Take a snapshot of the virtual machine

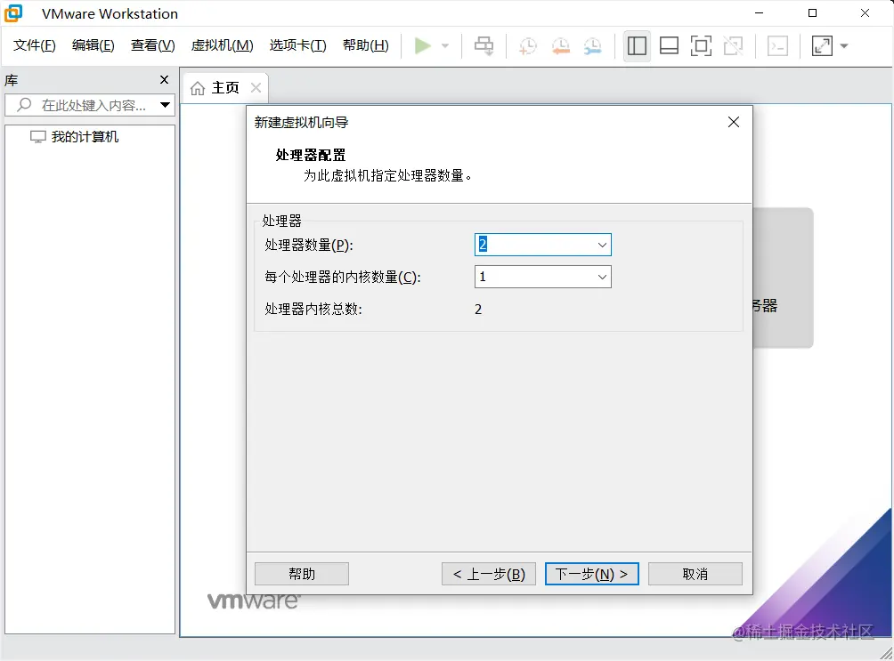click(527, 45)
